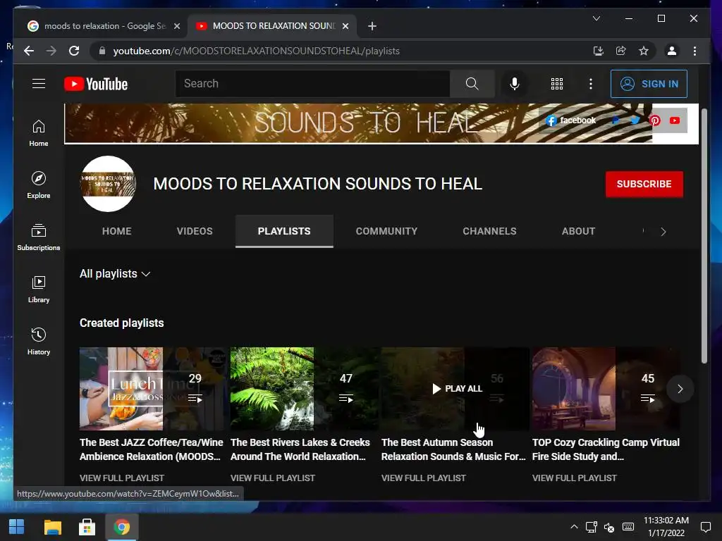This screenshot has width=722, height=541.
Task: Switch to the COMMUNITY channel tab
Action: click(x=387, y=231)
